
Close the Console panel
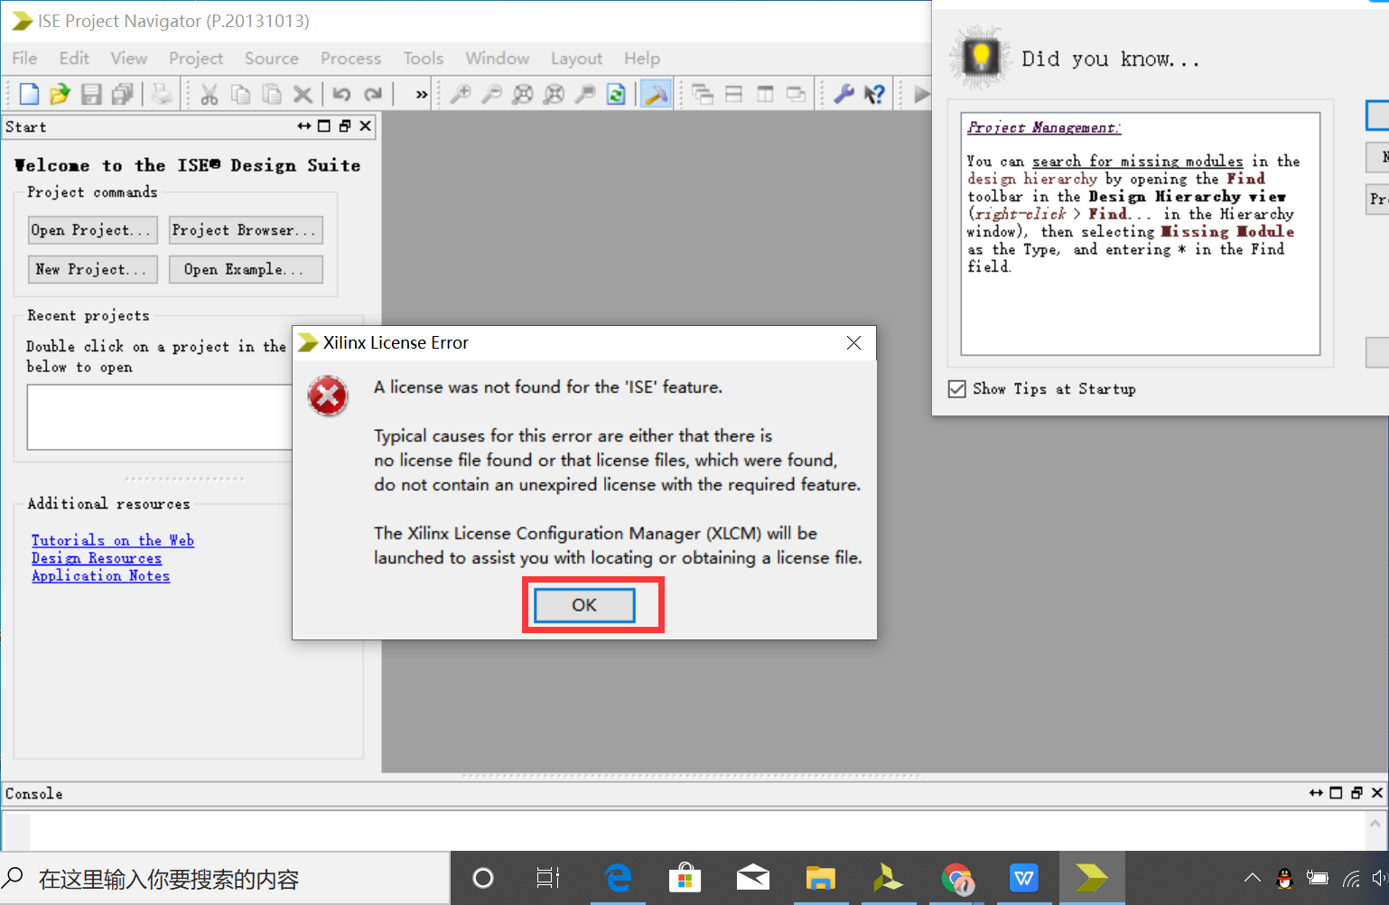[x=1376, y=793]
